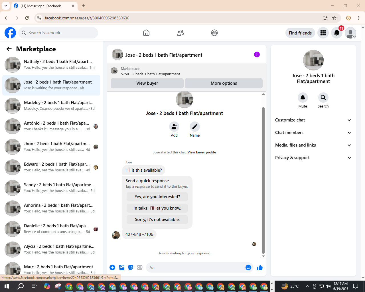Open a new browser tab
This screenshot has height=292, width=365.
83,6
